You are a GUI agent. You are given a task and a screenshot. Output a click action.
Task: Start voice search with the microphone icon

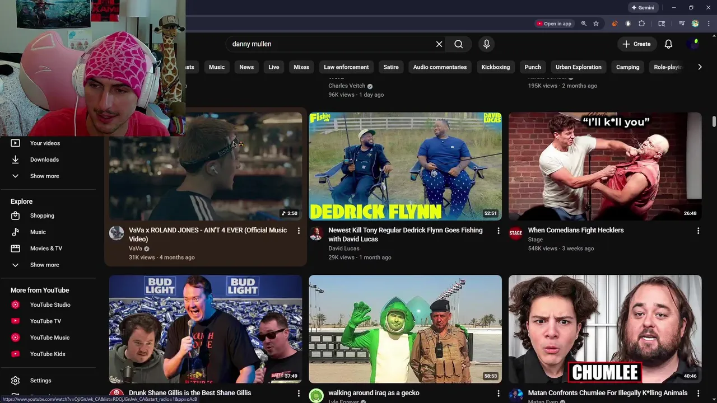486,44
